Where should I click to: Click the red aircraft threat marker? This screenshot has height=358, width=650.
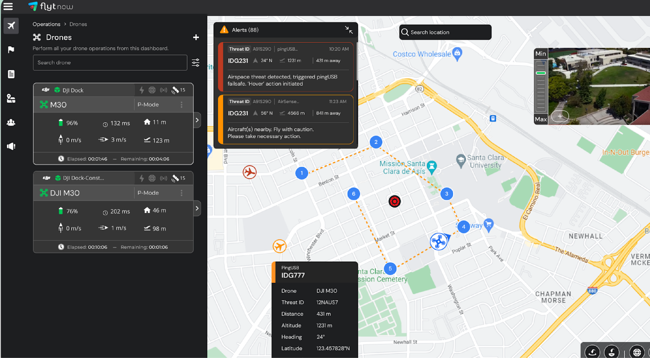tap(250, 172)
